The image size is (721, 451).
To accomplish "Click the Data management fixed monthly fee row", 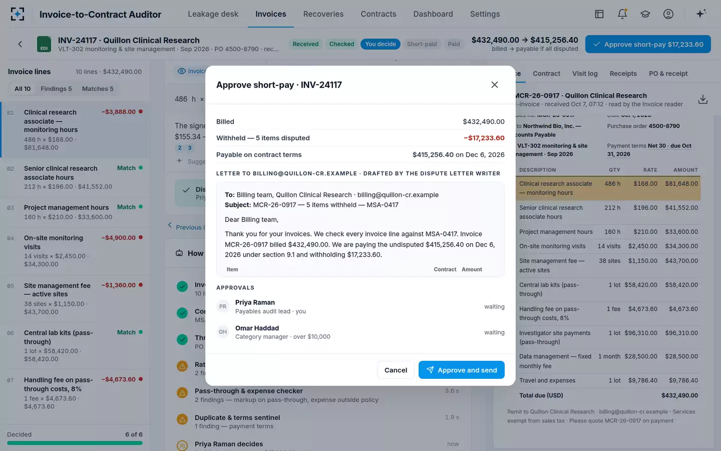I will [x=608, y=361].
